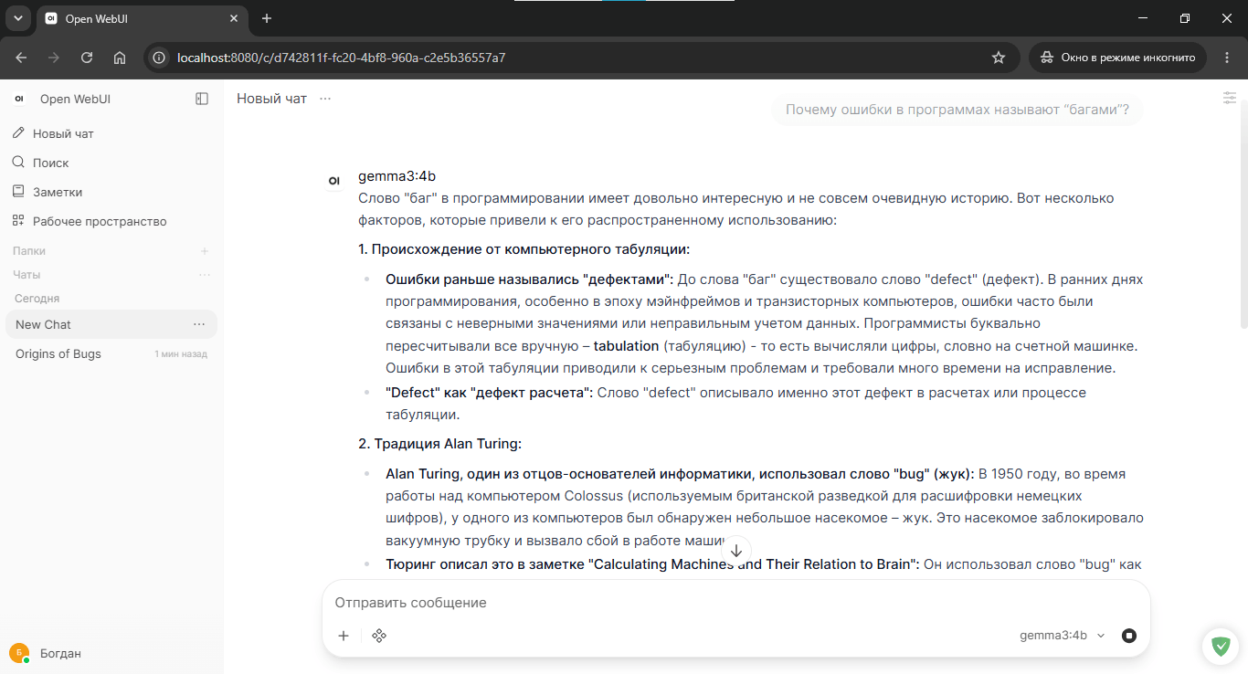Viewport: 1248px width, 674px height.
Task: Click the gemma3:4b model avatar icon
Action: (334, 181)
